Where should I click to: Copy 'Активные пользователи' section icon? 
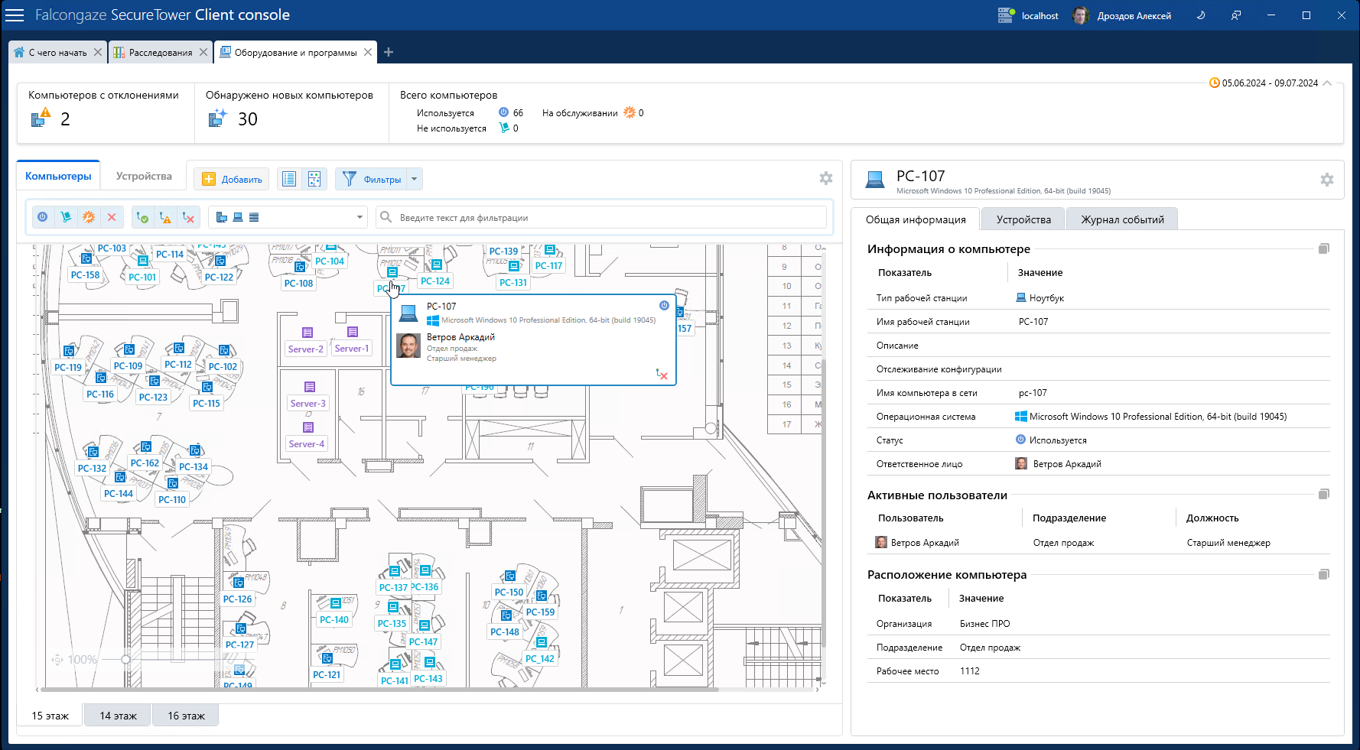pyautogui.click(x=1324, y=494)
